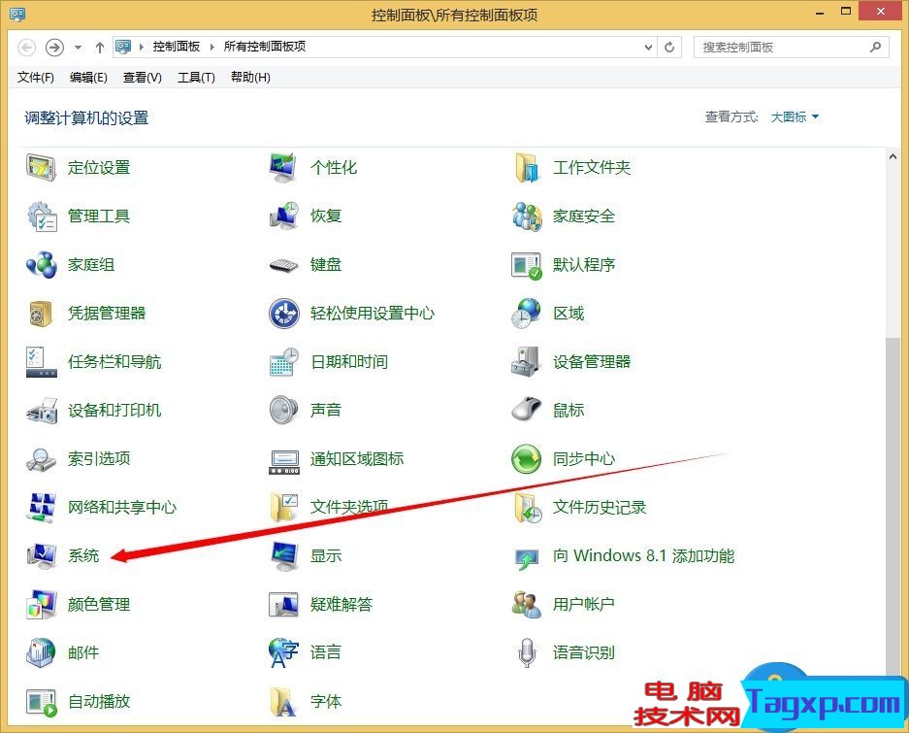This screenshot has height=733, width=909.
Task: Open the 工具(T) menu
Action: click(196, 78)
